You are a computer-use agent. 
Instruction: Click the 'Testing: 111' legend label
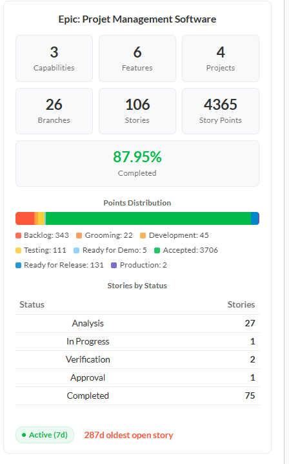(x=45, y=250)
